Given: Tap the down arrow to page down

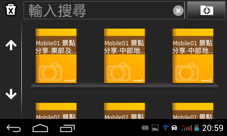Looking at the screenshot, I should tap(11, 94).
